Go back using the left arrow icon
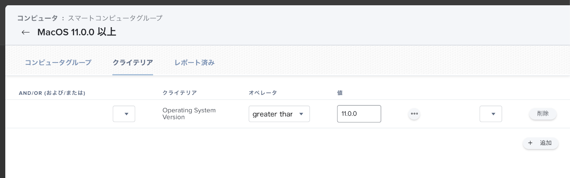This screenshot has height=178, width=570. pos(26,32)
